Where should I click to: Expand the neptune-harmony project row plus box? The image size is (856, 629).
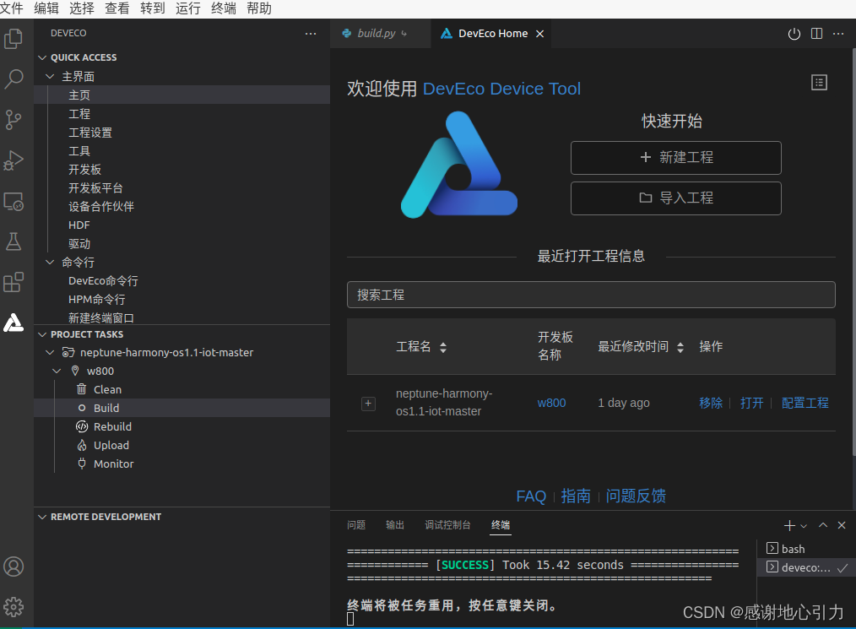(369, 404)
